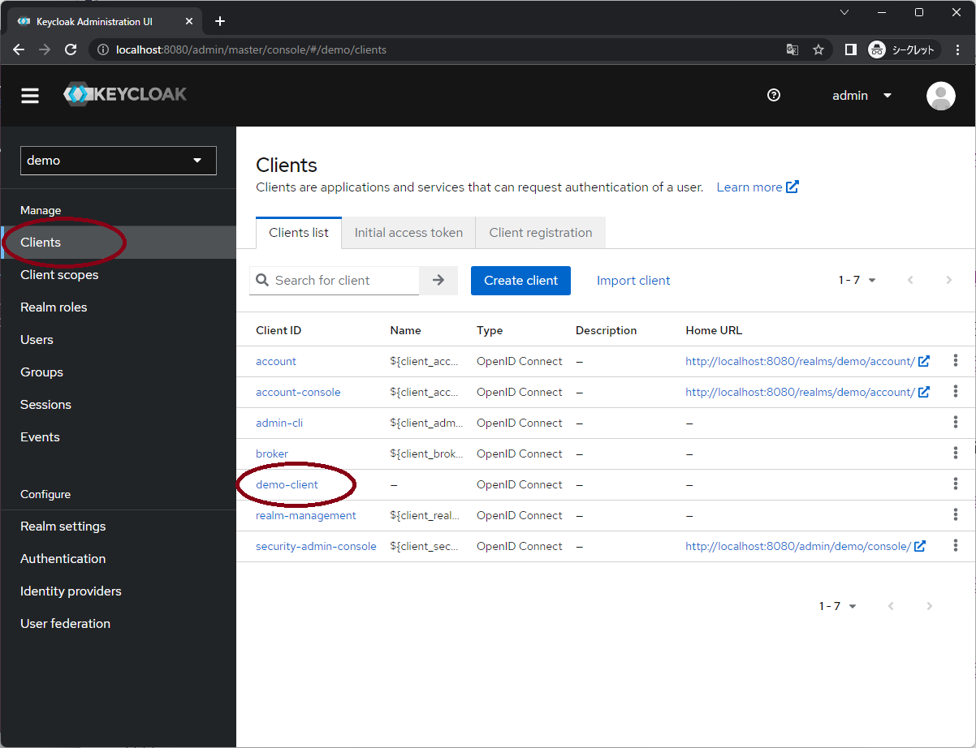Open the account-console client link
Screen dimensions: 976x748
298,392
